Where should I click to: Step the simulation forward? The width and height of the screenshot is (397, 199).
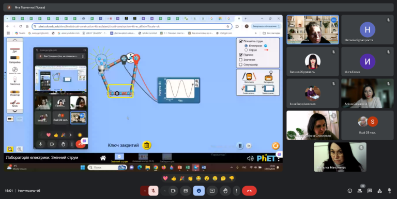pyautogui.click(x=249, y=146)
